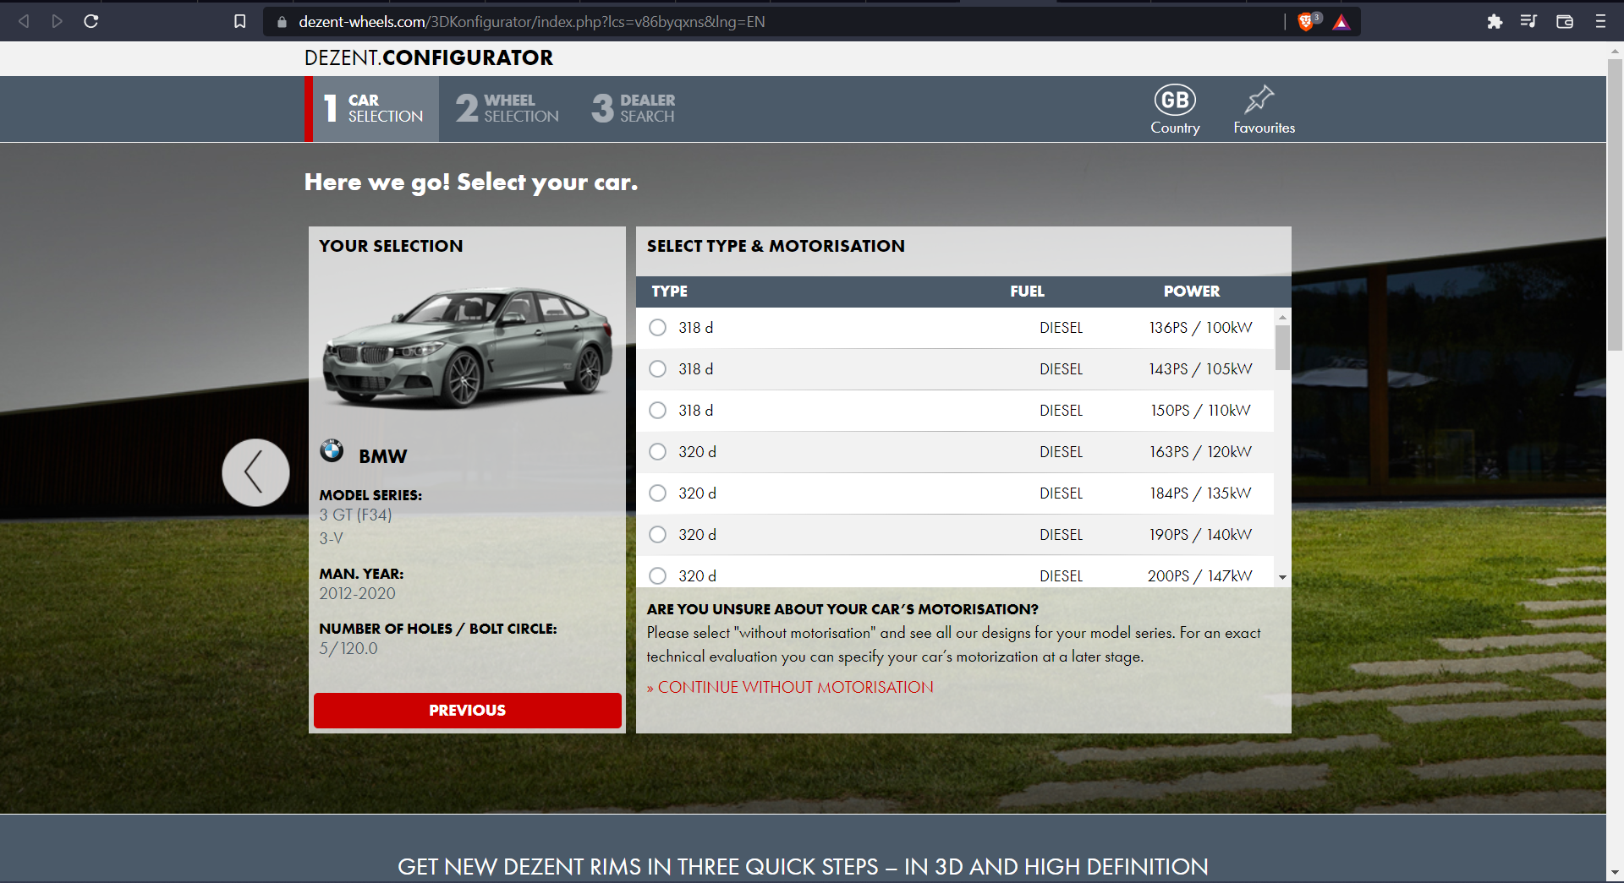The image size is (1624, 883).
Task: Click the '5/120.0' bolt circle value
Action: (x=348, y=649)
